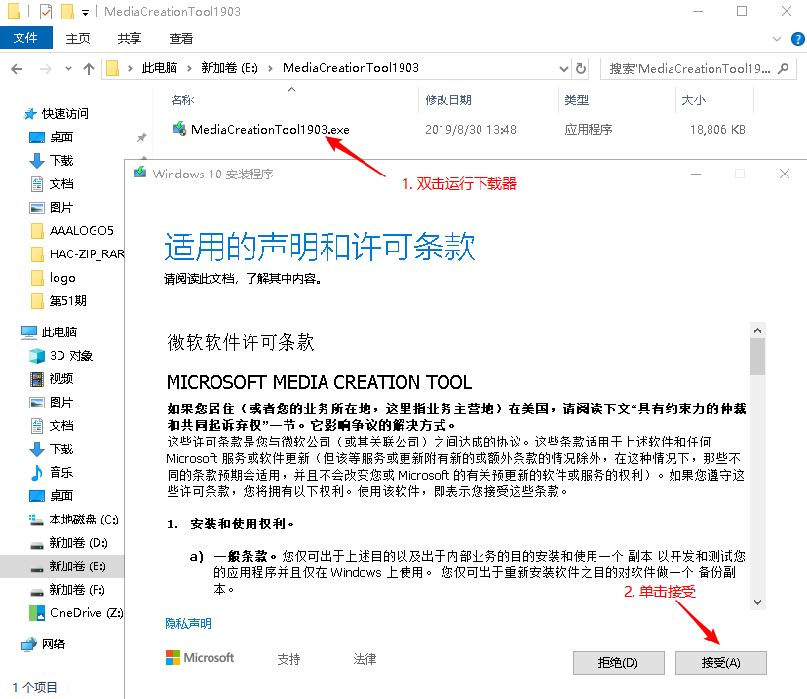807x699 pixels.
Task: Click the 18,806 KB size cell
Action: (x=717, y=130)
